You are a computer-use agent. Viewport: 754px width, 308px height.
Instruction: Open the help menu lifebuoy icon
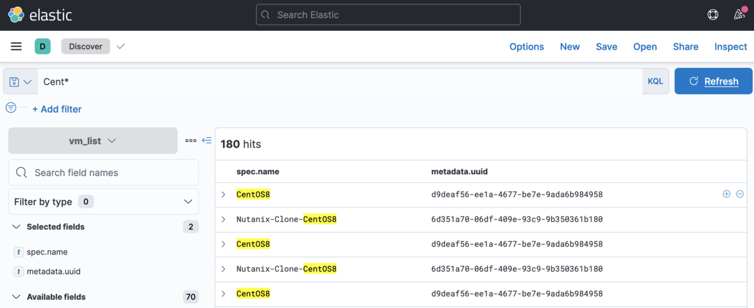[713, 14]
